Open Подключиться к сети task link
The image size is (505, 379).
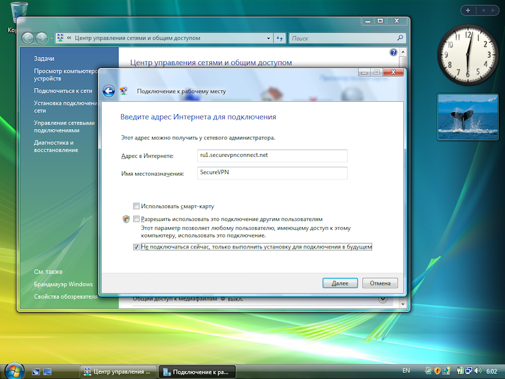pyautogui.click(x=63, y=91)
